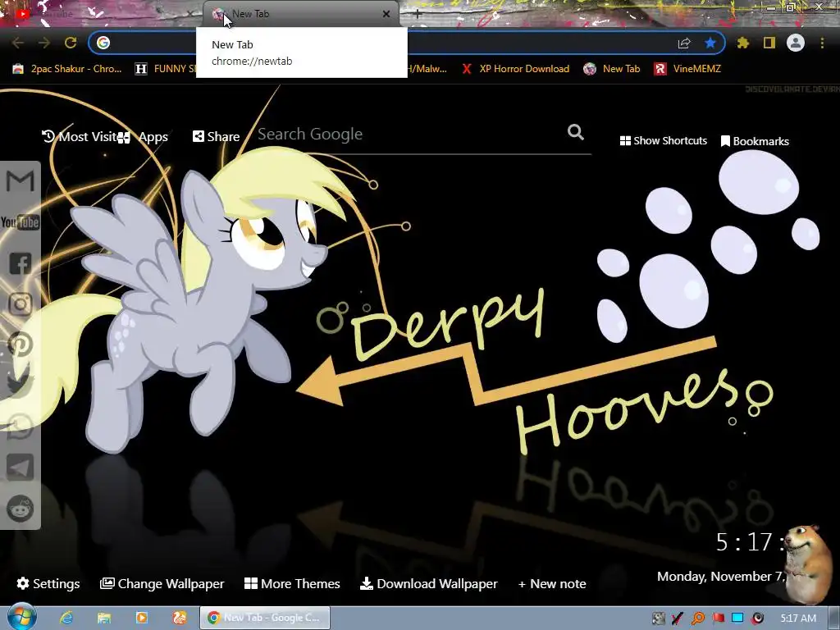Click the orange magnifier tray icon
This screenshot has height=630, width=840.
tap(698, 619)
